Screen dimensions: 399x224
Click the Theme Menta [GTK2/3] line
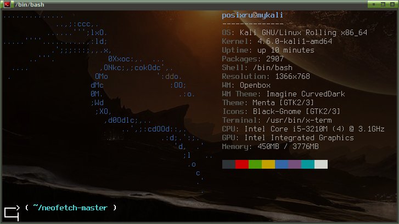tap(268, 102)
